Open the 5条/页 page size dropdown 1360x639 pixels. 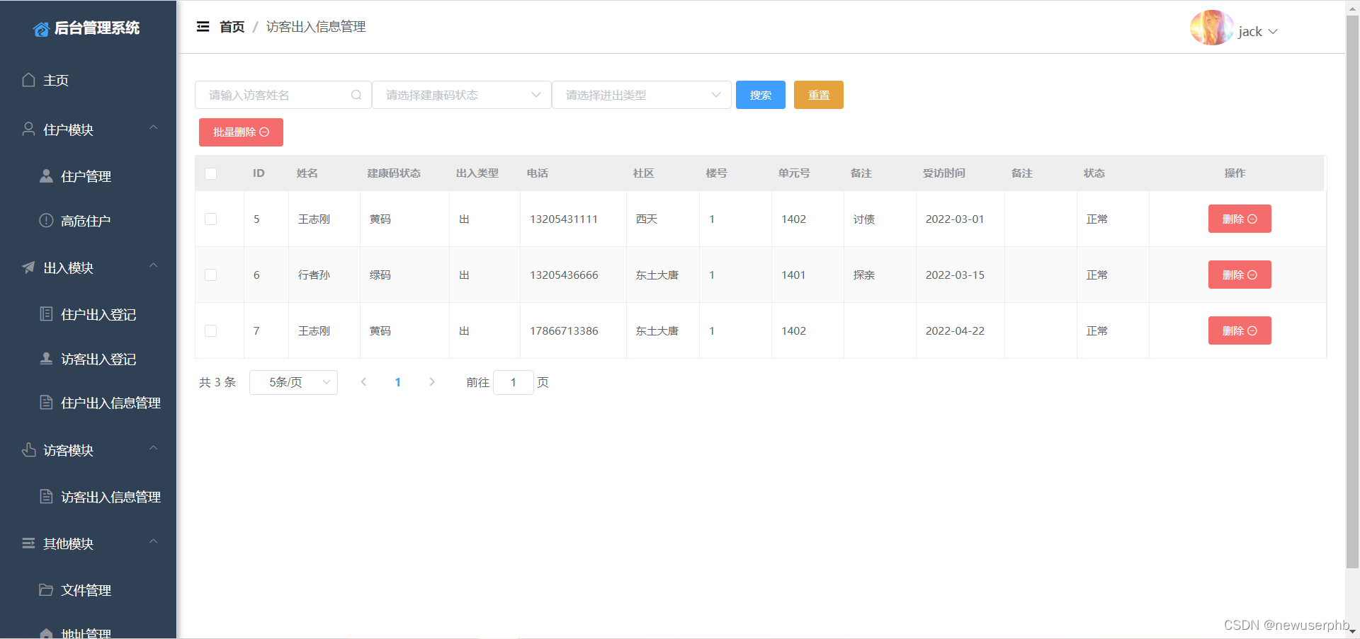pos(293,382)
